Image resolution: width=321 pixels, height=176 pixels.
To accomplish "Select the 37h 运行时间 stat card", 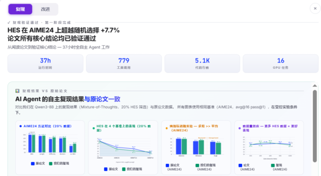I will point(45,64).
